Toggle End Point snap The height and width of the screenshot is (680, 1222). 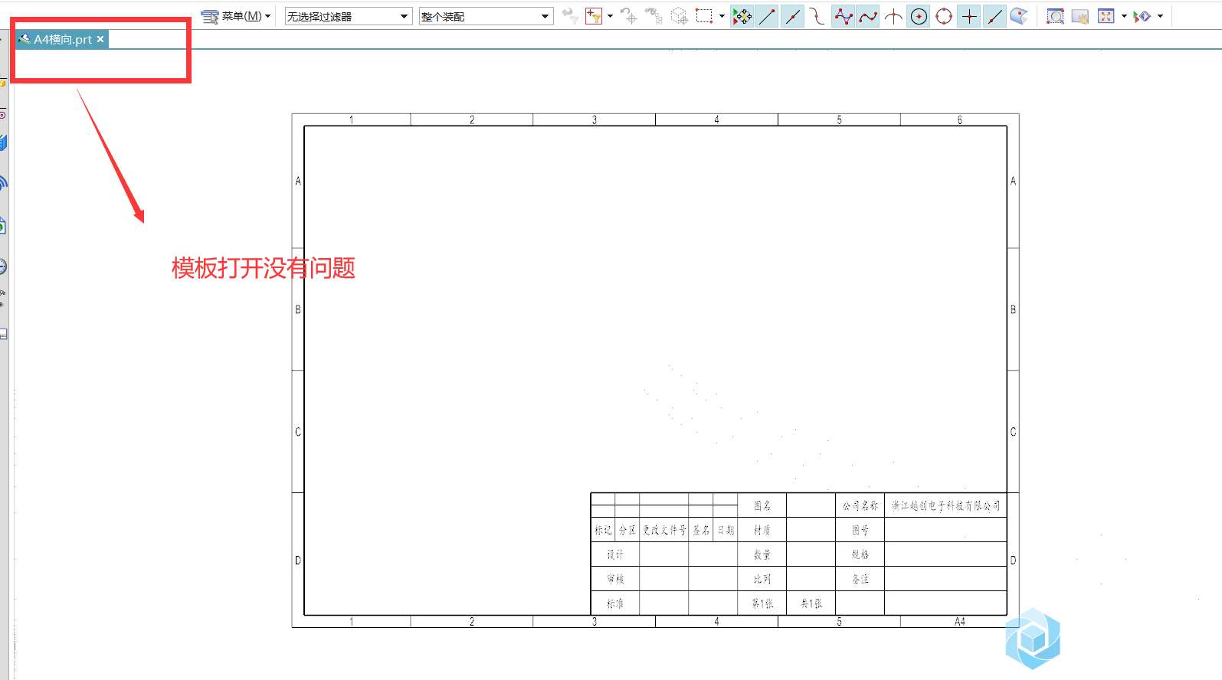click(767, 16)
